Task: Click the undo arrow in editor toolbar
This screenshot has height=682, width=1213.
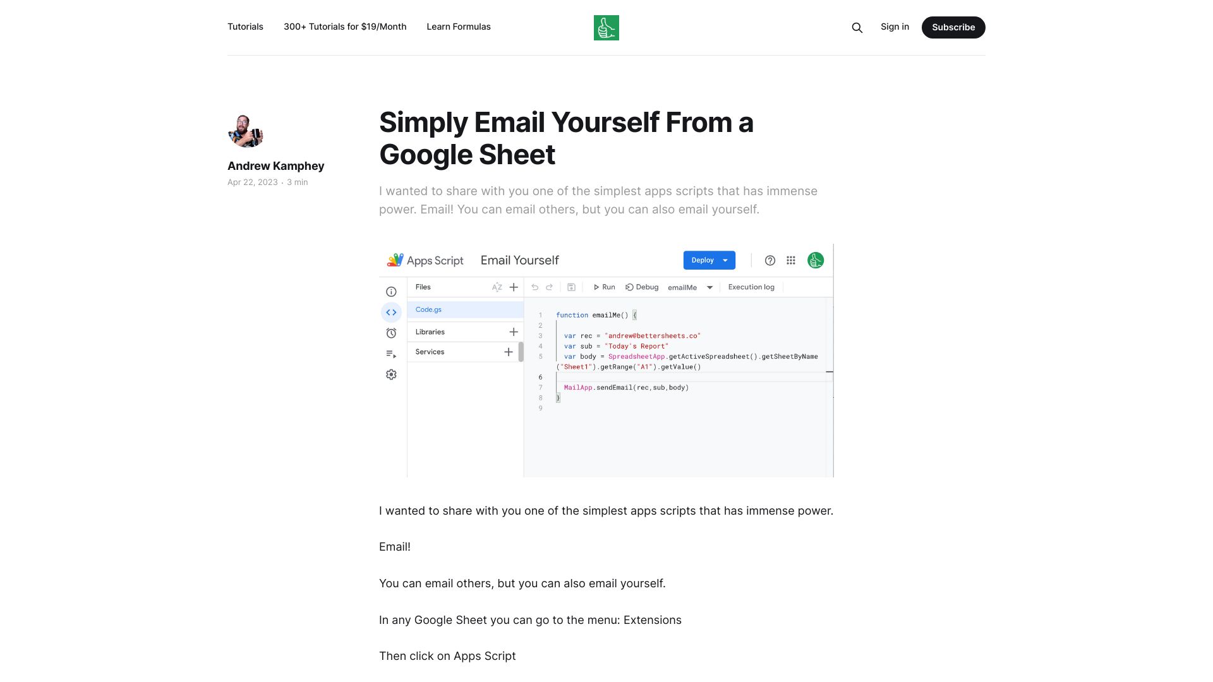Action: (534, 287)
